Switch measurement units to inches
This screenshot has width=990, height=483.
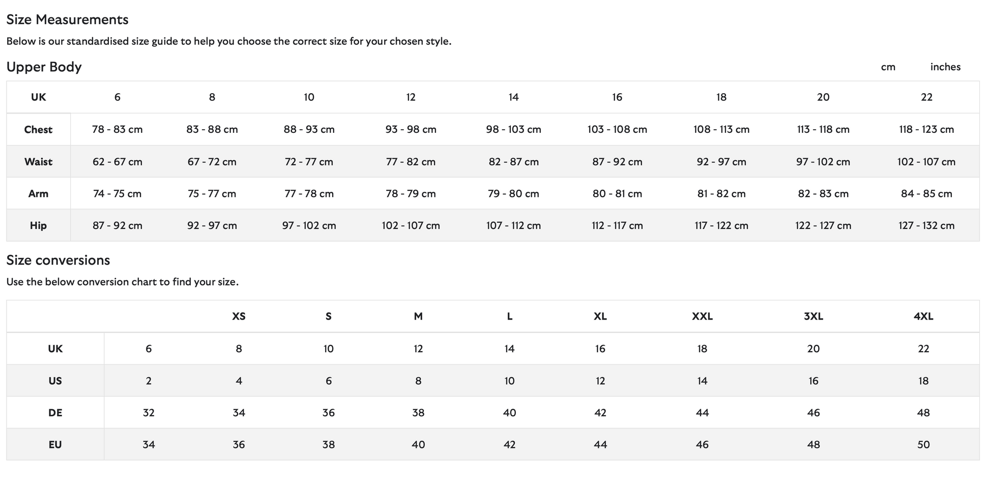[x=945, y=67]
